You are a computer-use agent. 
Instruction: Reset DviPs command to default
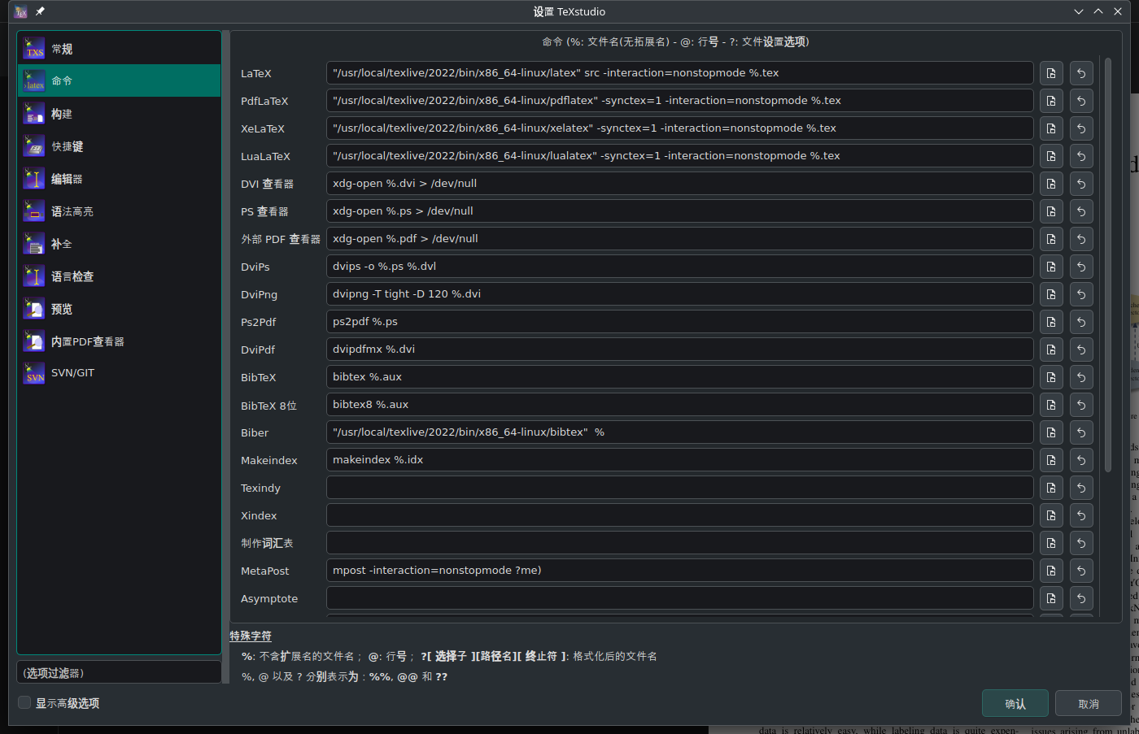pos(1081,267)
